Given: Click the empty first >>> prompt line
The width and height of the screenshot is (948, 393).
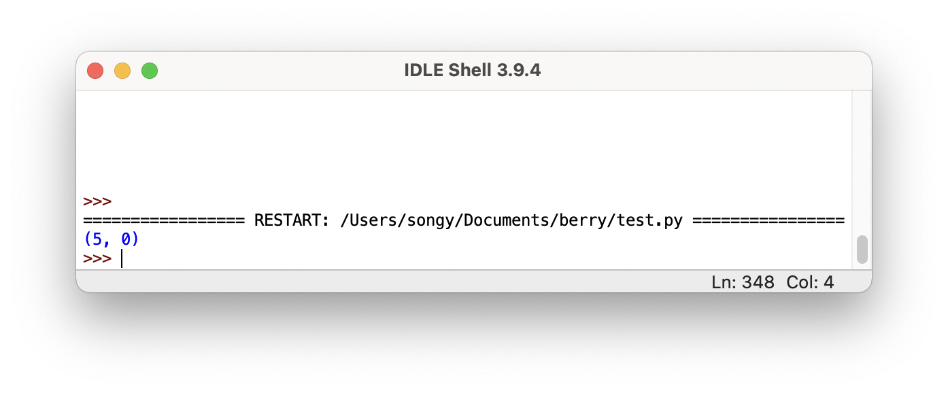Looking at the screenshot, I should (97, 202).
